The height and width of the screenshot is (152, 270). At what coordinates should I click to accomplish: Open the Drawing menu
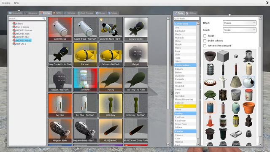point(6,3)
